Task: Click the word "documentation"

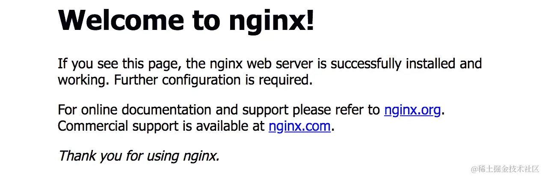Action: click(166, 110)
